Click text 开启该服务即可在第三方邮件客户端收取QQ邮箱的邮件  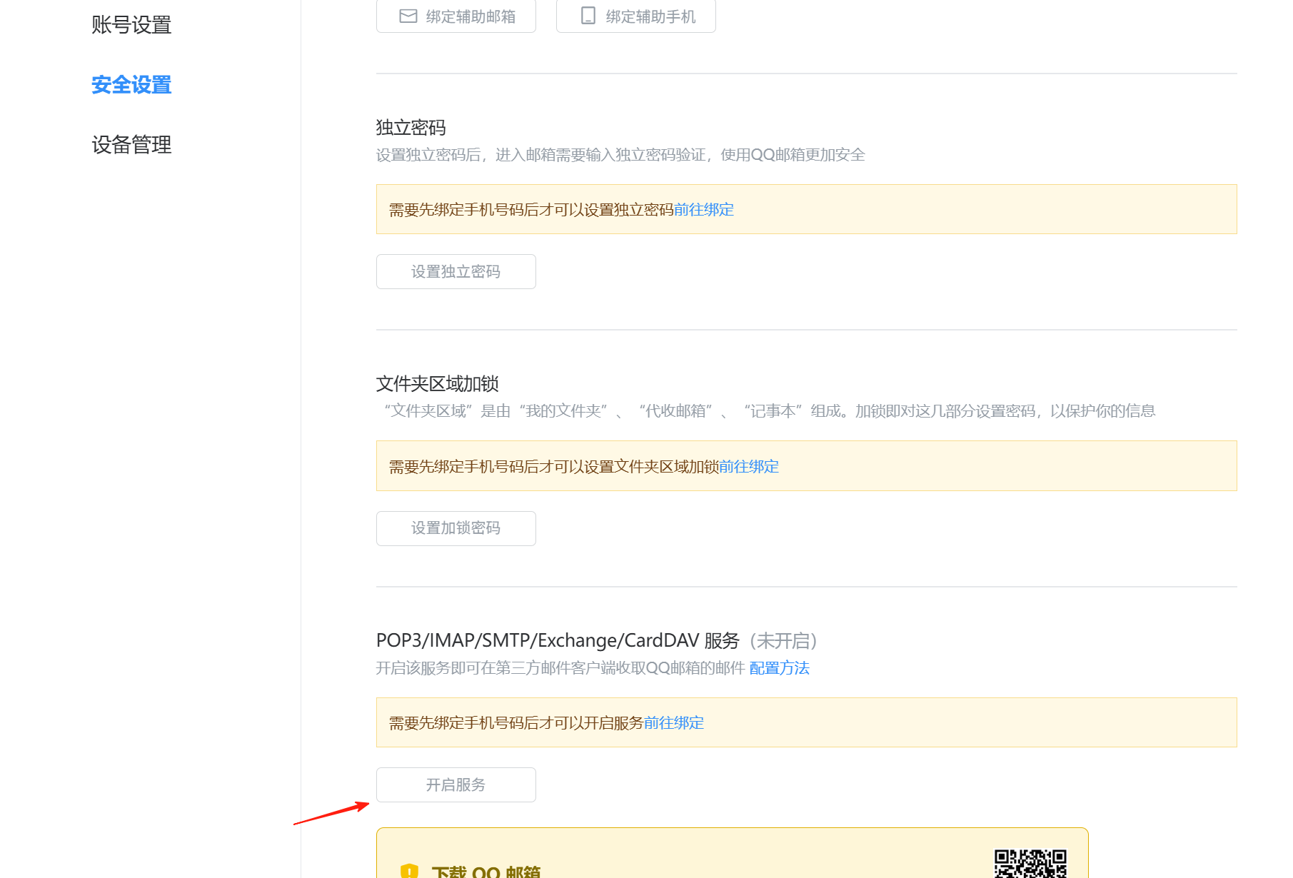[560, 668]
